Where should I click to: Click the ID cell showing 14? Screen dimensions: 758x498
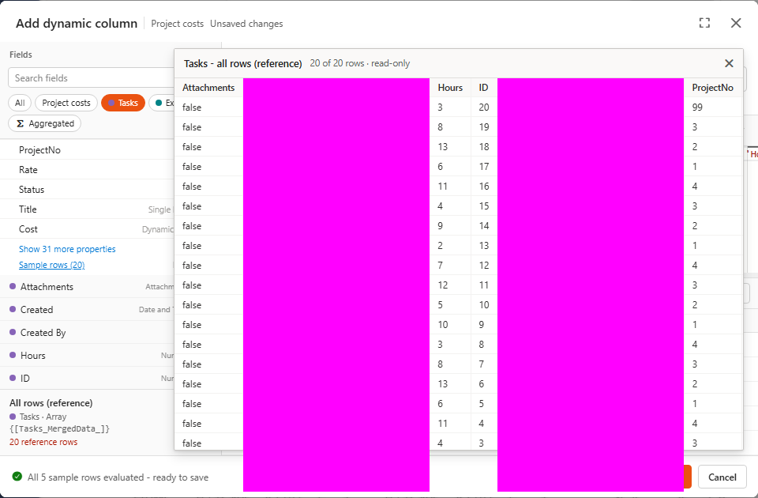(484, 226)
